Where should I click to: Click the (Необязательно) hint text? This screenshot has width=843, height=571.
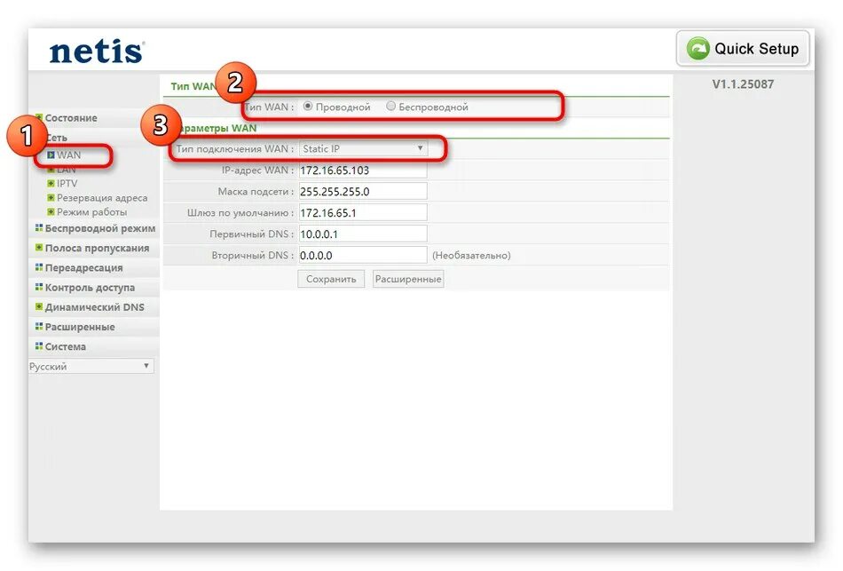click(471, 255)
